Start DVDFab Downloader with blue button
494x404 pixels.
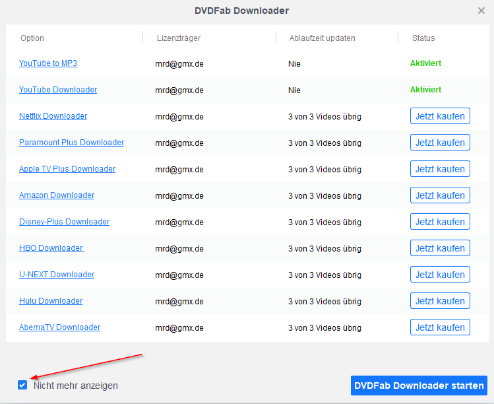(x=419, y=386)
